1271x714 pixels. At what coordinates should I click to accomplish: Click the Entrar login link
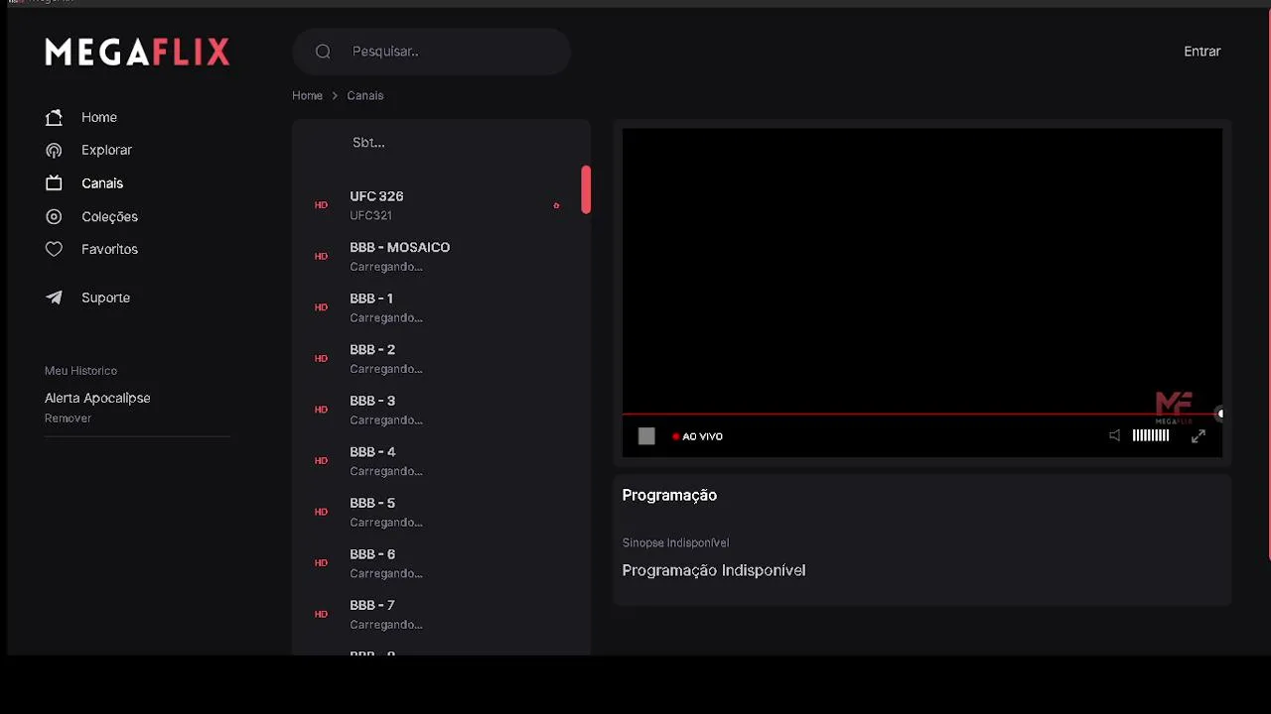(1202, 52)
